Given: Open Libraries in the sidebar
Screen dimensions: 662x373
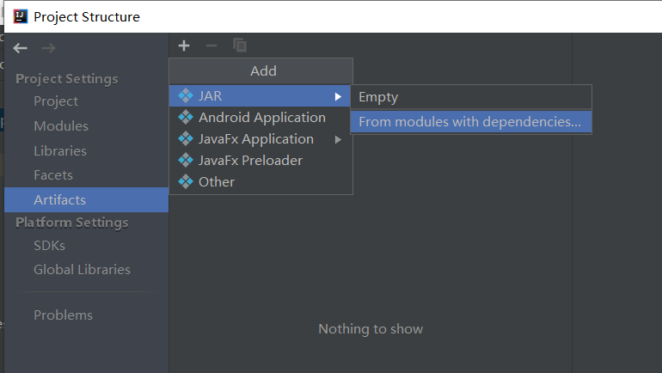Looking at the screenshot, I should click(60, 151).
